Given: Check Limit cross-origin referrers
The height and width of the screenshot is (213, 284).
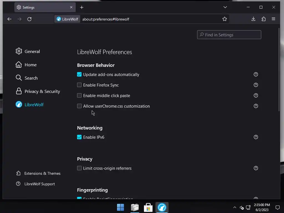Looking at the screenshot, I should (79, 168).
